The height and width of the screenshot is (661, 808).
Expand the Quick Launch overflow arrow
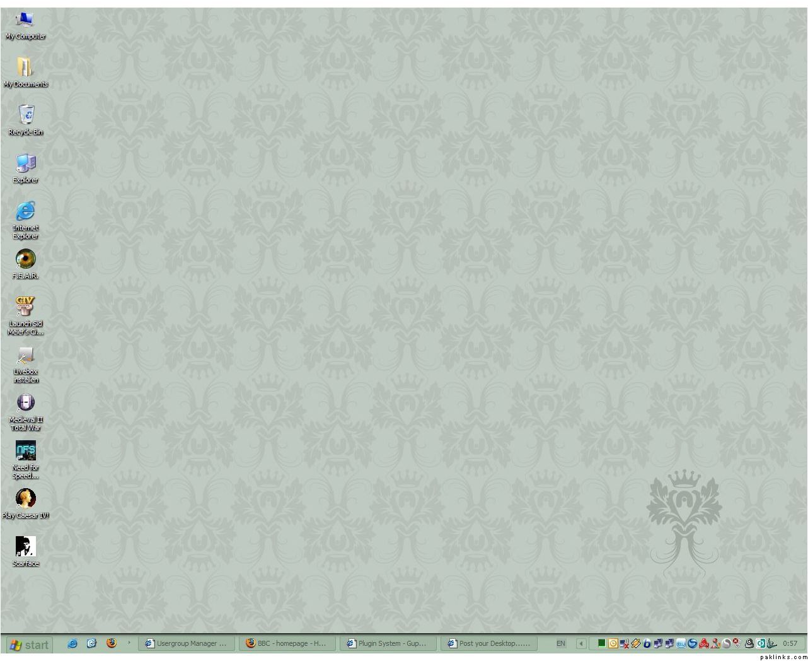[129, 643]
